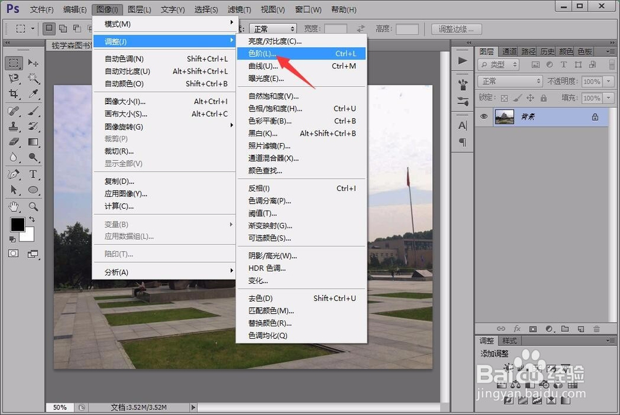Select the Eyedropper tool
The width and height of the screenshot is (620, 415).
pos(33,94)
